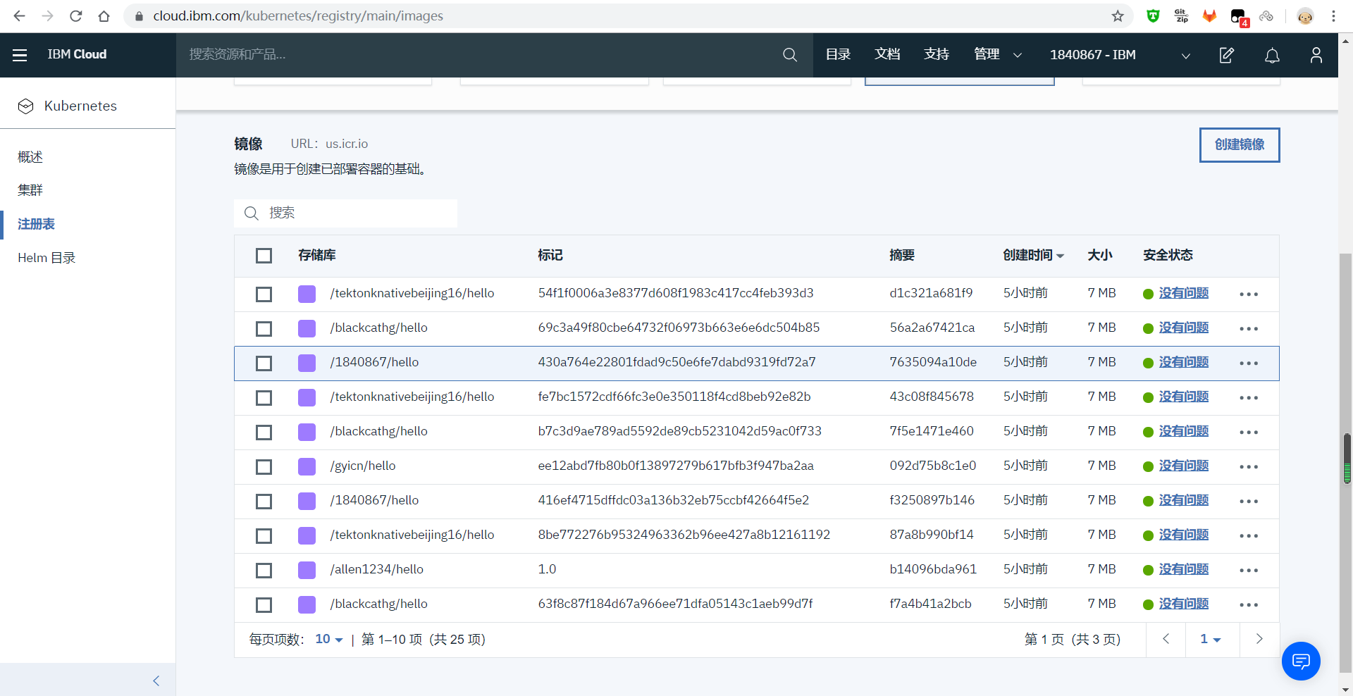Check the row with digest 87a8b990bf14
1353x696 pixels.
point(264,536)
